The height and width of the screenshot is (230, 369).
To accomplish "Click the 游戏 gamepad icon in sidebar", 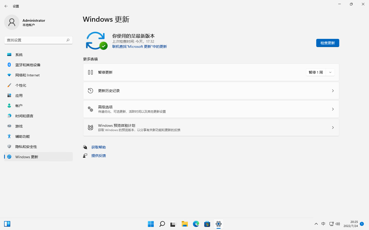I will [9, 126].
